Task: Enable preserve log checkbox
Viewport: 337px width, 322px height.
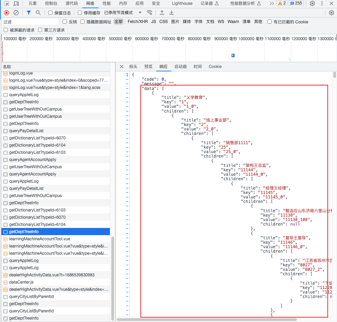Action: 50,13
